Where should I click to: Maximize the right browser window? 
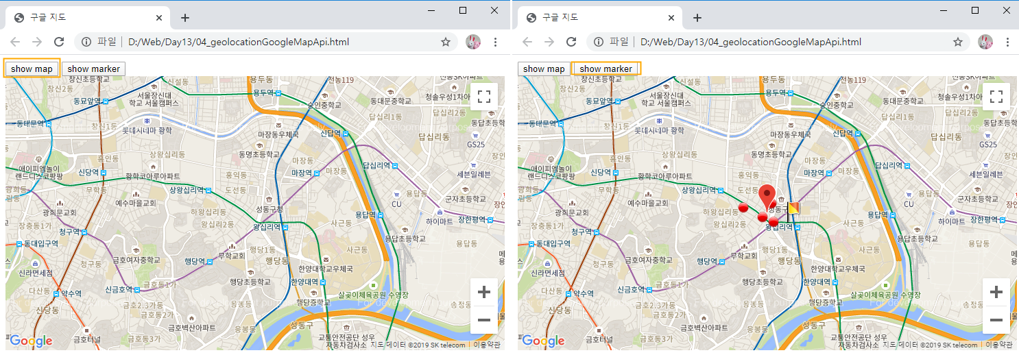click(975, 10)
